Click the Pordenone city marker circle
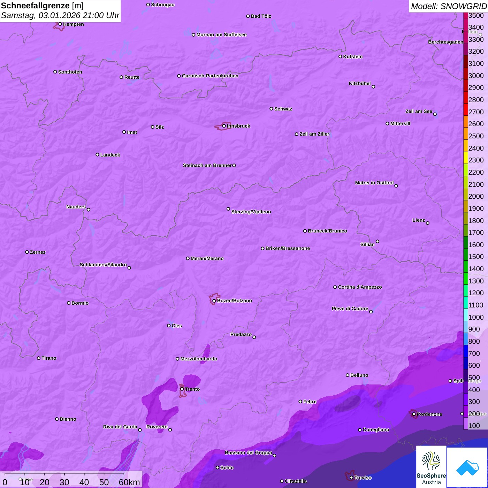Image resolution: width=488 pixels, height=488 pixels. (414, 414)
